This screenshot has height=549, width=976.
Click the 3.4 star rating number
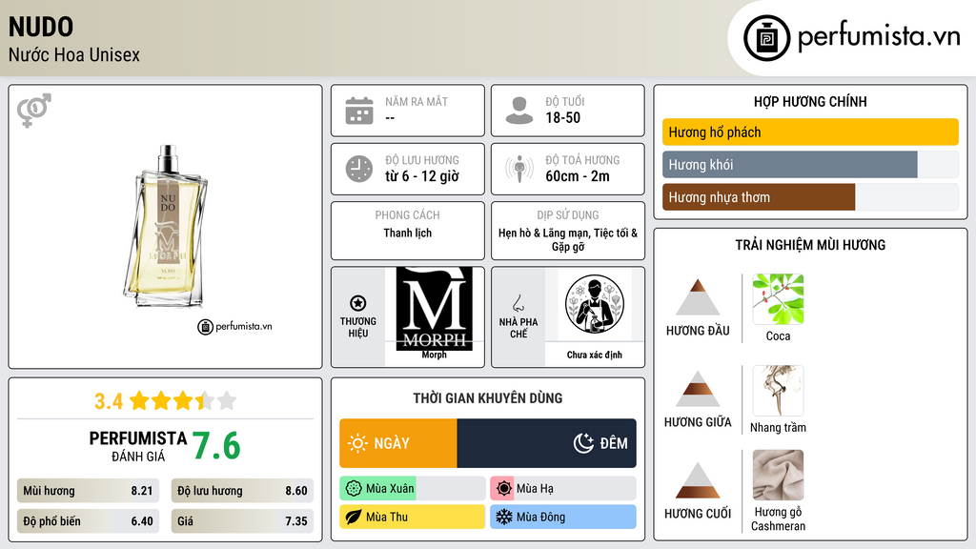point(109,401)
